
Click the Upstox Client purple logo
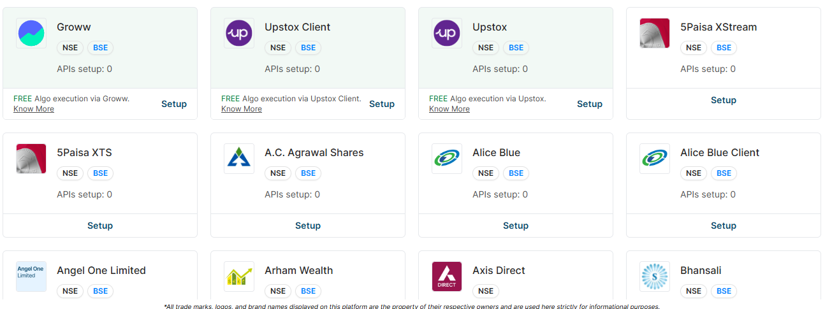point(239,33)
